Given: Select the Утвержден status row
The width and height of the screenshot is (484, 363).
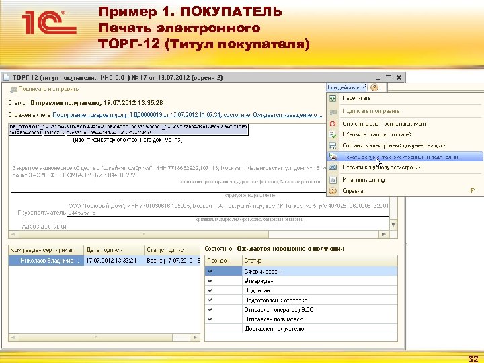Looking at the screenshot, I should pyautogui.click(x=301, y=281).
